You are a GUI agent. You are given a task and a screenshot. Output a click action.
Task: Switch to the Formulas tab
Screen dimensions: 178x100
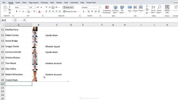(44, 2)
